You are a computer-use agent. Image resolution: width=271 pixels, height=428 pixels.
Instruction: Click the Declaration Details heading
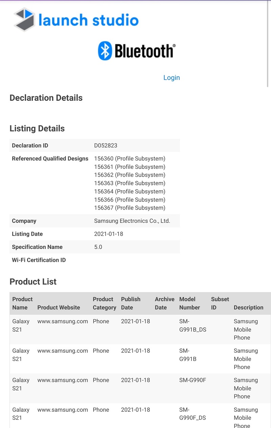(x=46, y=98)
